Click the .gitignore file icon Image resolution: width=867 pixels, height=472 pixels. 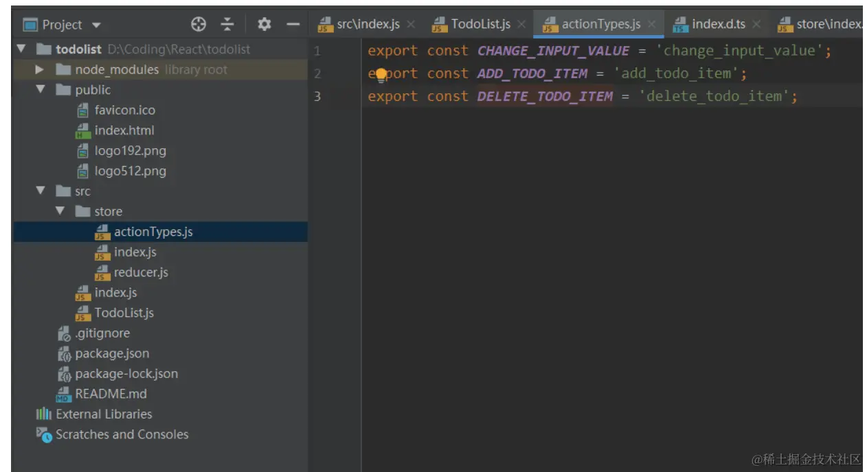[x=64, y=333]
